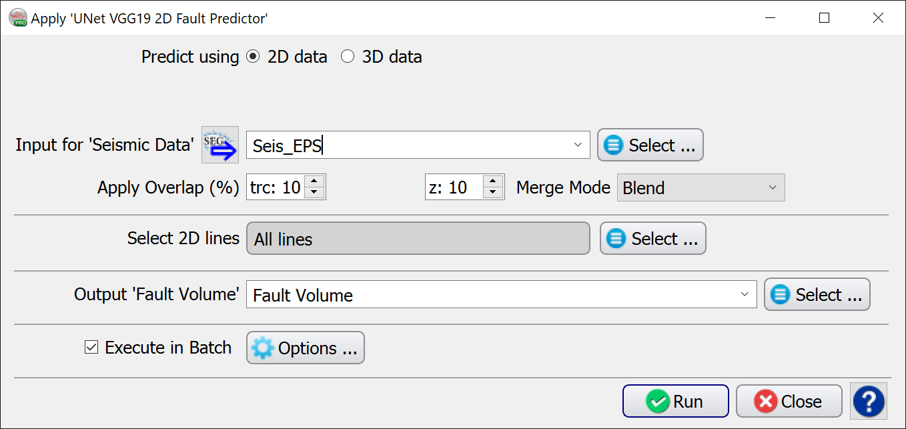Decrease the z overlap percentage

492,193
